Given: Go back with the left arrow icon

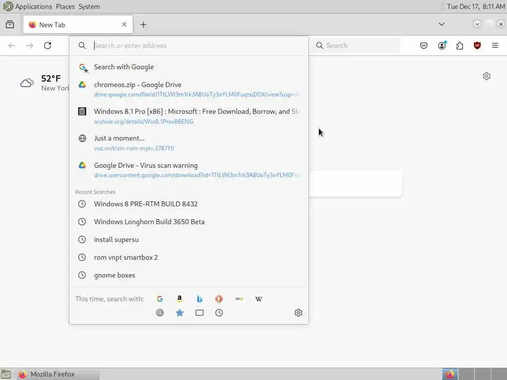Looking at the screenshot, I should point(12,46).
